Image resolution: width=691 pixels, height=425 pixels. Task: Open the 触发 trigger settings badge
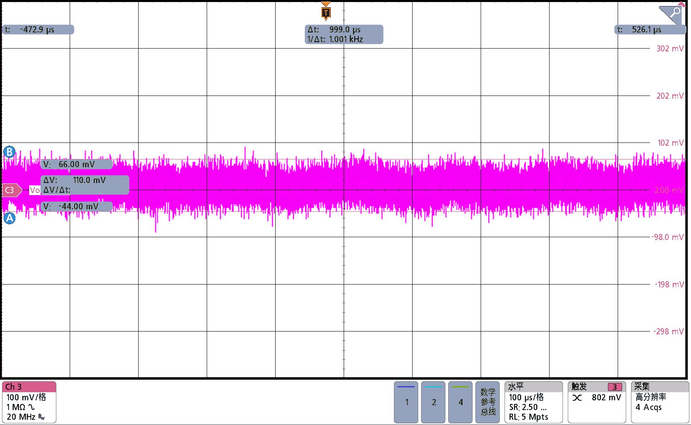point(597,402)
